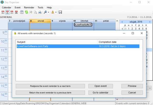153x105 pixels.
Task: Click the bell icon in reminders dialog title
Action: pyautogui.click(x=15, y=33)
